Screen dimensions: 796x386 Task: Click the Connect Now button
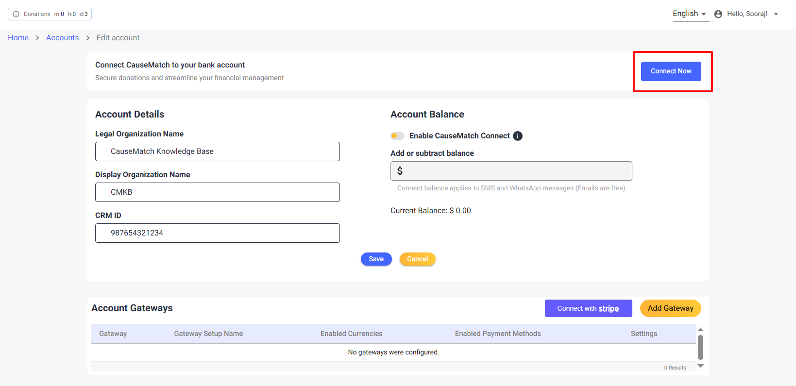671,71
